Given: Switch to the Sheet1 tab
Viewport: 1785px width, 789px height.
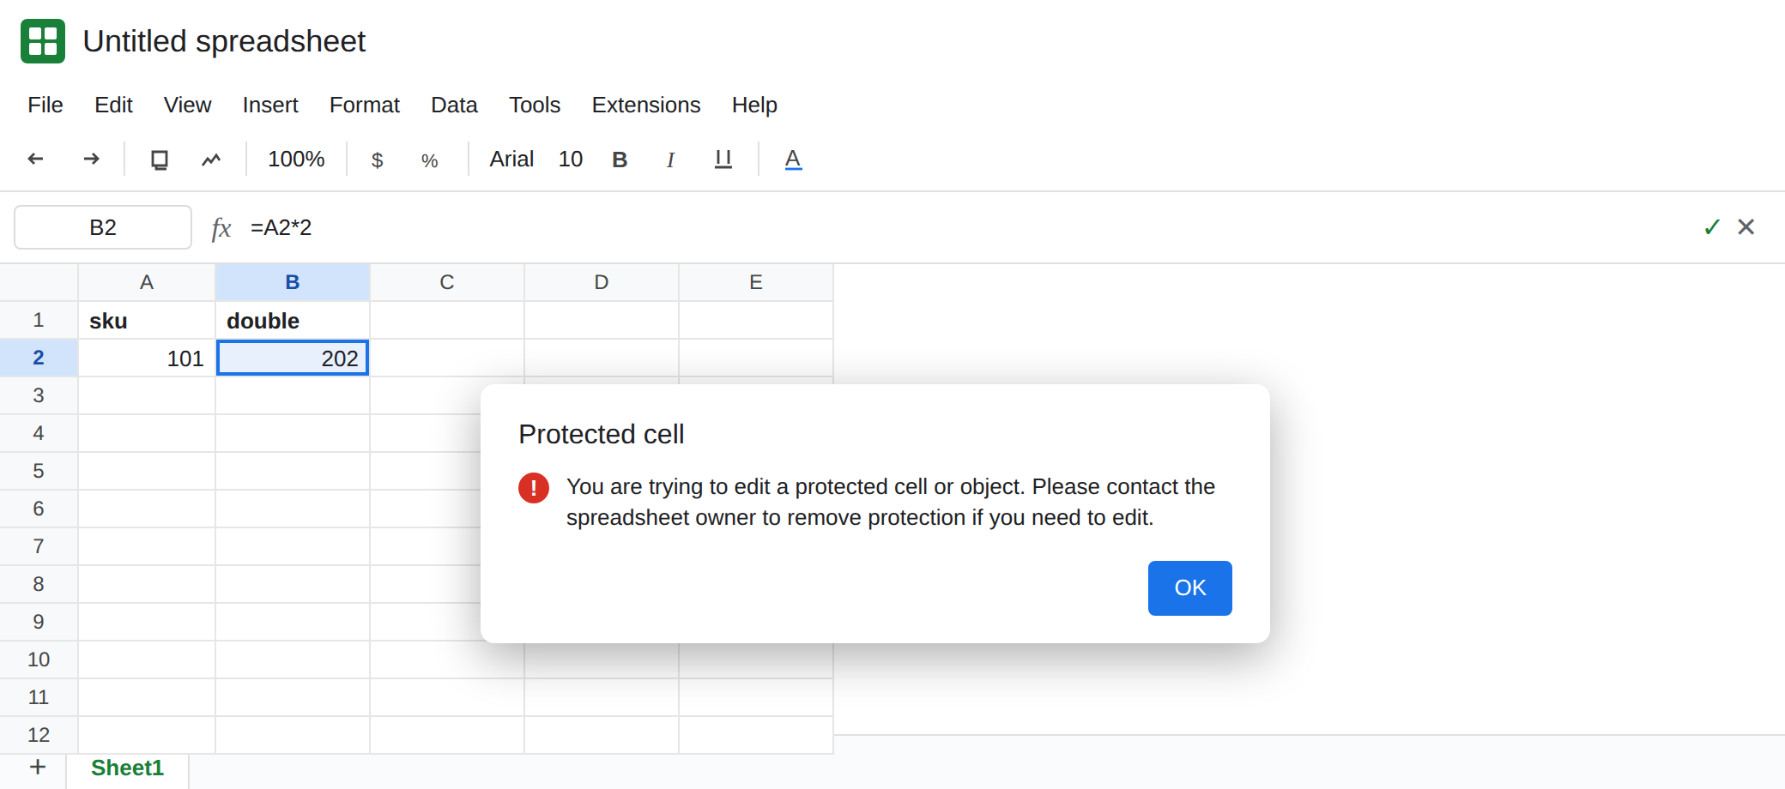Looking at the screenshot, I should [x=127, y=768].
